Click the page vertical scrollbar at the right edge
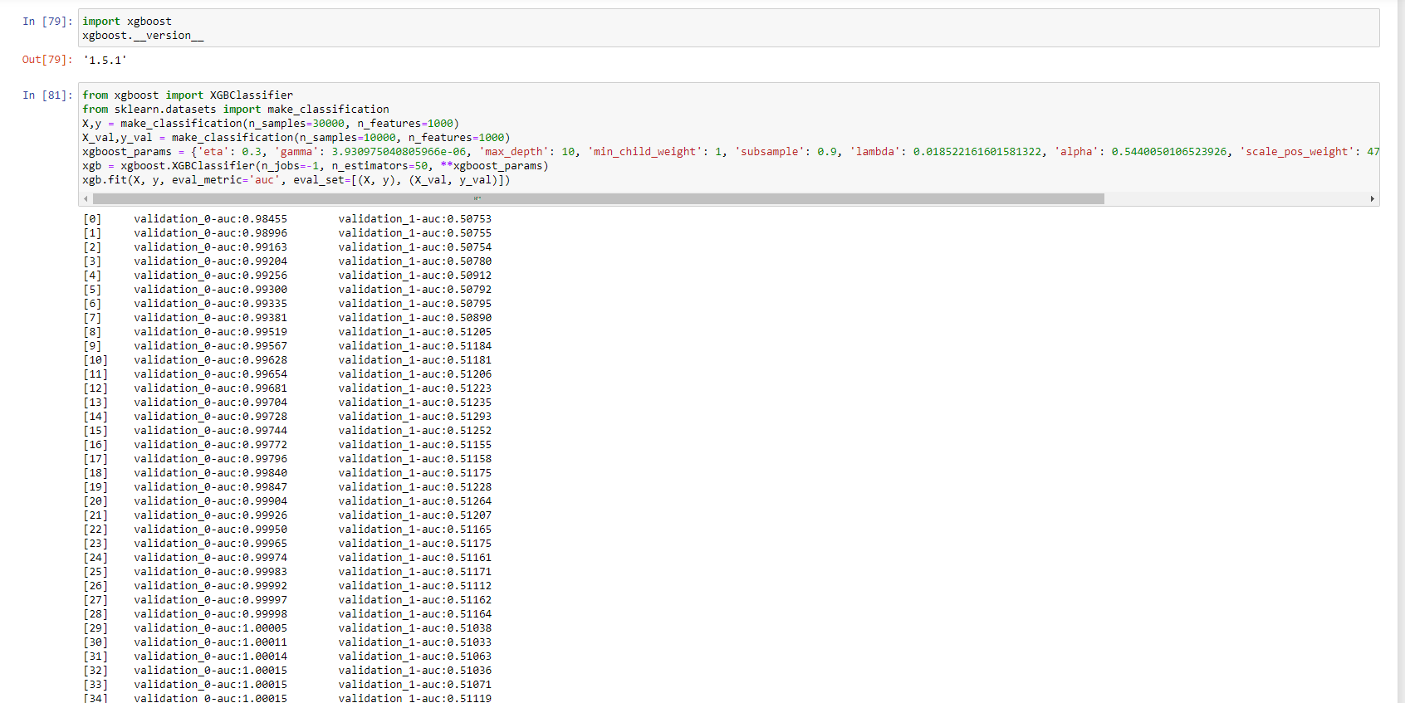Viewport: 1405px width, 703px height. 1401,351
